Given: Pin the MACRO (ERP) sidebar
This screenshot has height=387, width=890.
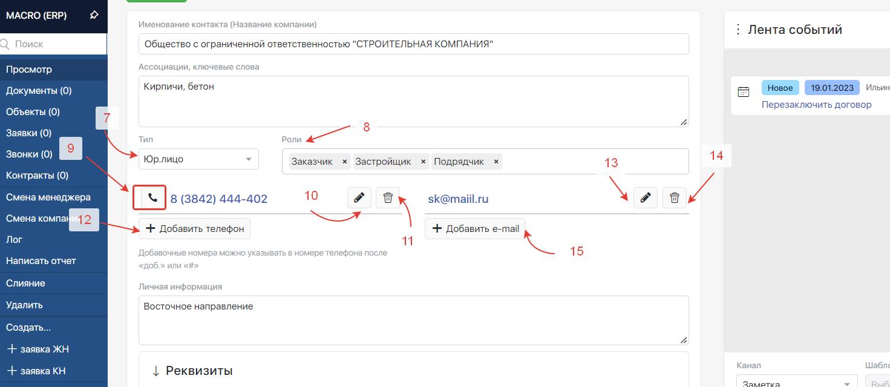Looking at the screenshot, I should 94,15.
